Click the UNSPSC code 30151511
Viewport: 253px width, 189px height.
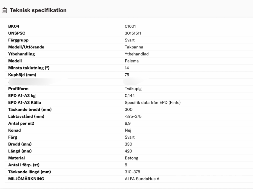click(x=134, y=33)
